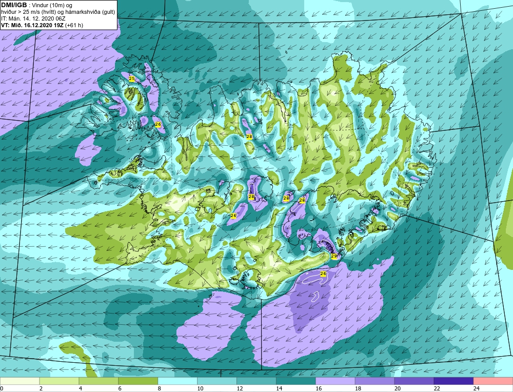Screen dimensions: 513x392
Task: Click the legend scale label 10
Action: click(x=200, y=389)
